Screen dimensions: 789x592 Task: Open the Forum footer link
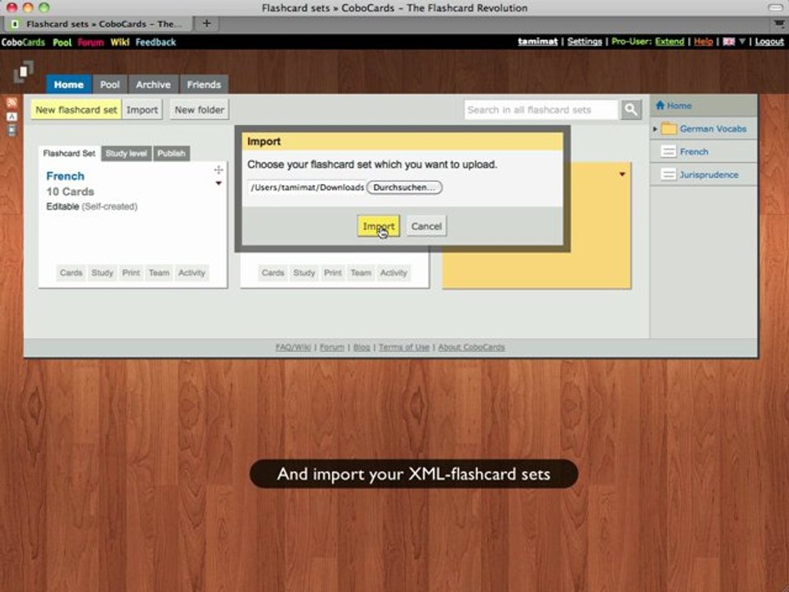point(332,347)
